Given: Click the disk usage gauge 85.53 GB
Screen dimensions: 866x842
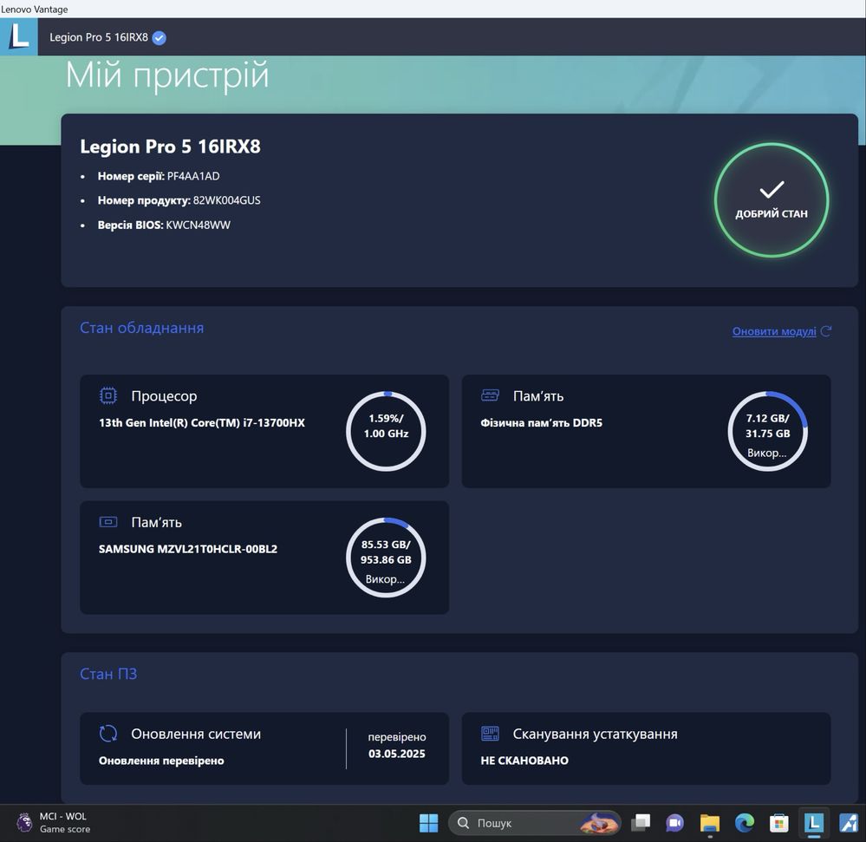Looking at the screenshot, I should point(386,558).
